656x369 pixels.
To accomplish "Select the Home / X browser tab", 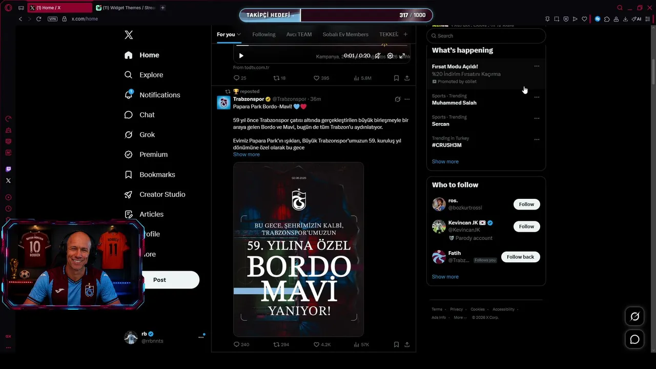I will (59, 8).
